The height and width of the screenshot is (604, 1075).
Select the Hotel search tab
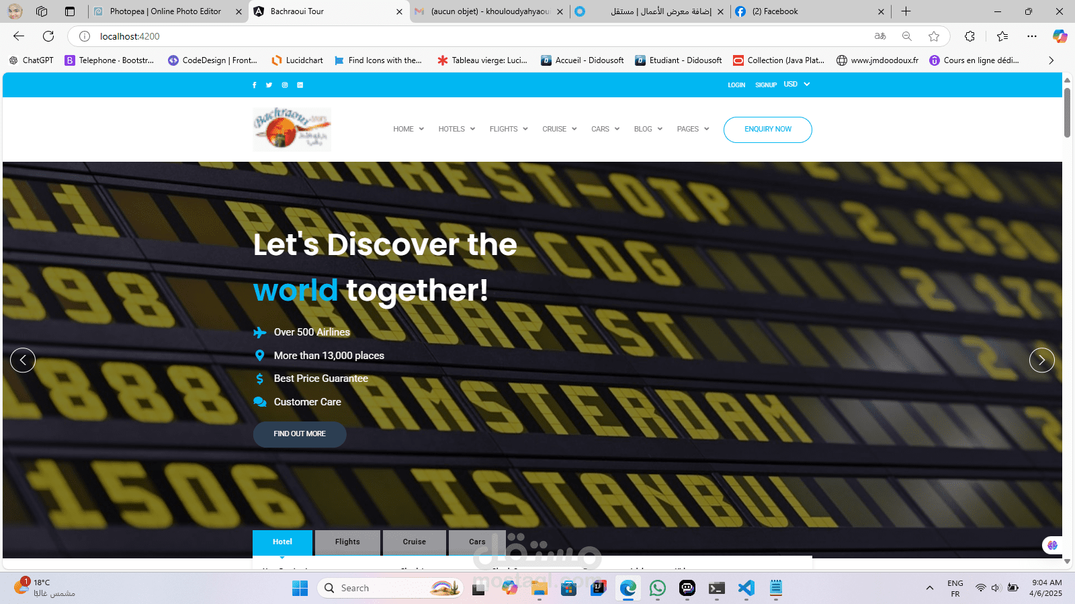[x=282, y=542]
